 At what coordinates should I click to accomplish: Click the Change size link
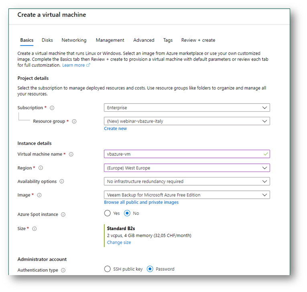click(x=119, y=243)
